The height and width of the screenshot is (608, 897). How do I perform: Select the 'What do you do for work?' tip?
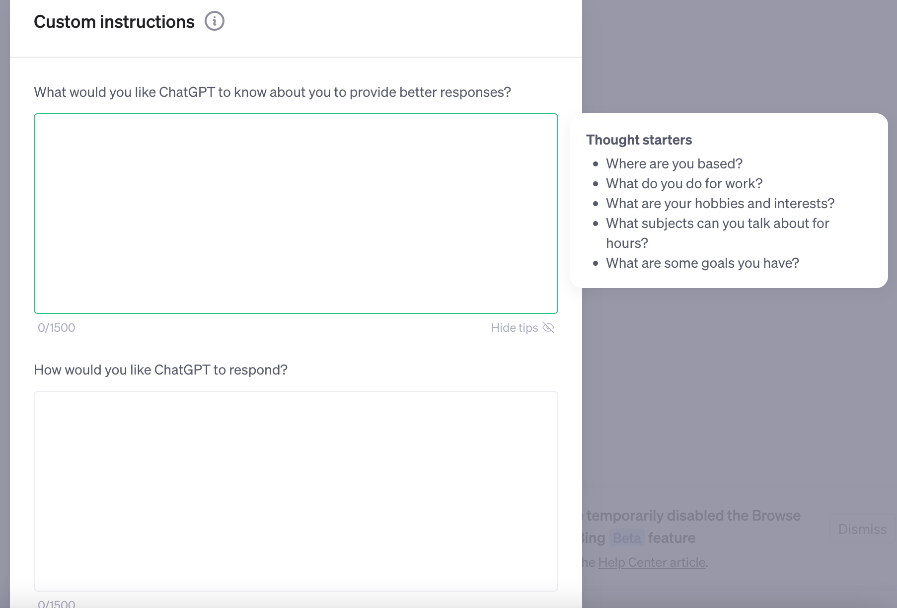(684, 184)
